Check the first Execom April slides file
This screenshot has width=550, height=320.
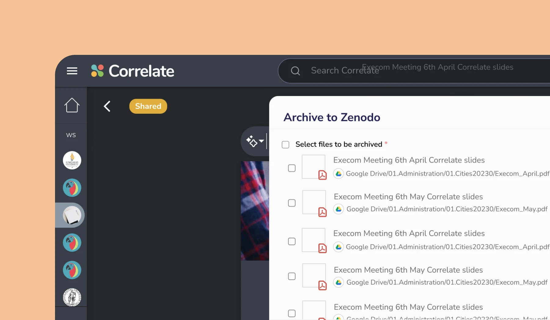pyautogui.click(x=292, y=168)
